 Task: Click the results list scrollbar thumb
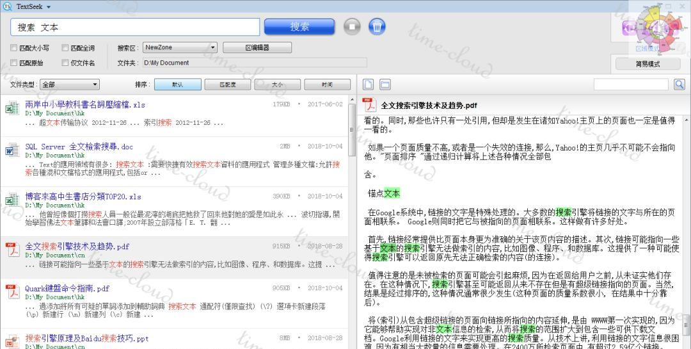point(352,130)
